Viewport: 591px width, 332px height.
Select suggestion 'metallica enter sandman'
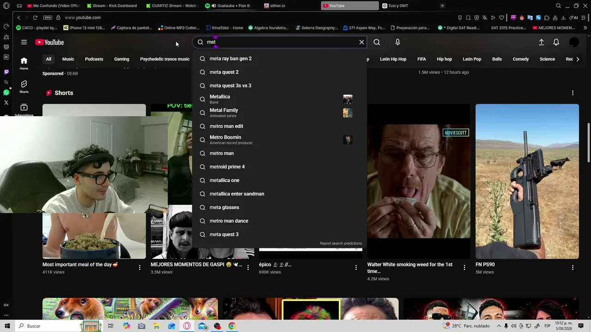click(x=279, y=194)
